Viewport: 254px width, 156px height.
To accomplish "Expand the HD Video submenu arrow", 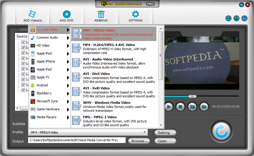I will tap(68, 46).
